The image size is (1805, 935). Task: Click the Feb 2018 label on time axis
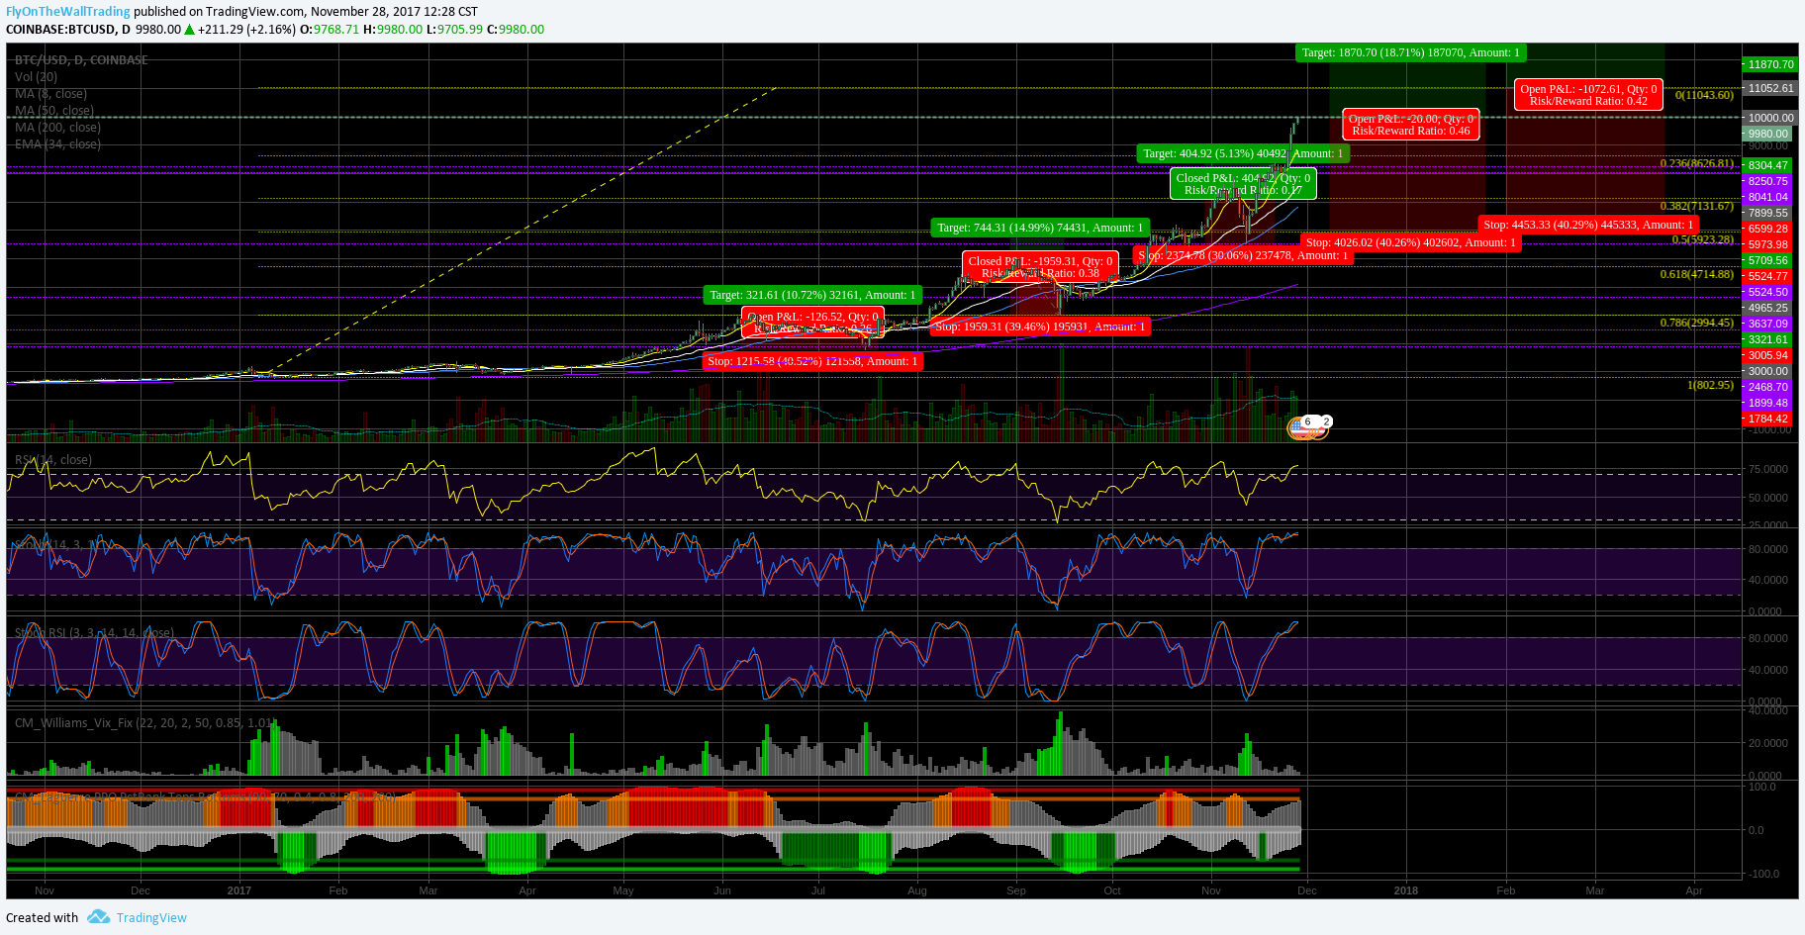point(1506,890)
